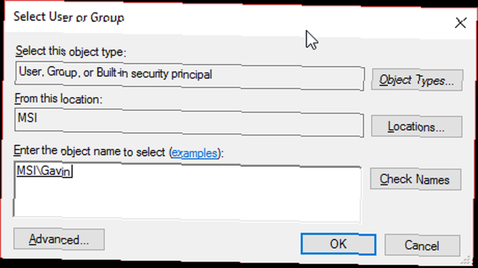Open the Advanced search options
Viewport: 478px width, 268px height.
point(59,239)
